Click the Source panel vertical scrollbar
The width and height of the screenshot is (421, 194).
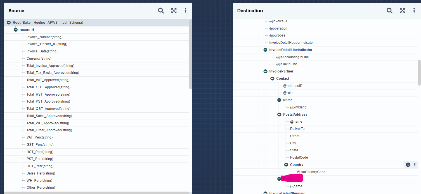tap(190, 54)
